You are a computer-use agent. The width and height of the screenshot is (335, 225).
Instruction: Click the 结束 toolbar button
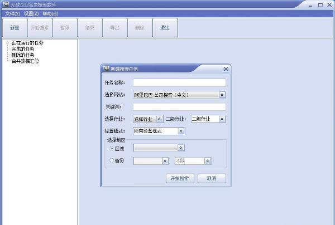[x=89, y=27]
